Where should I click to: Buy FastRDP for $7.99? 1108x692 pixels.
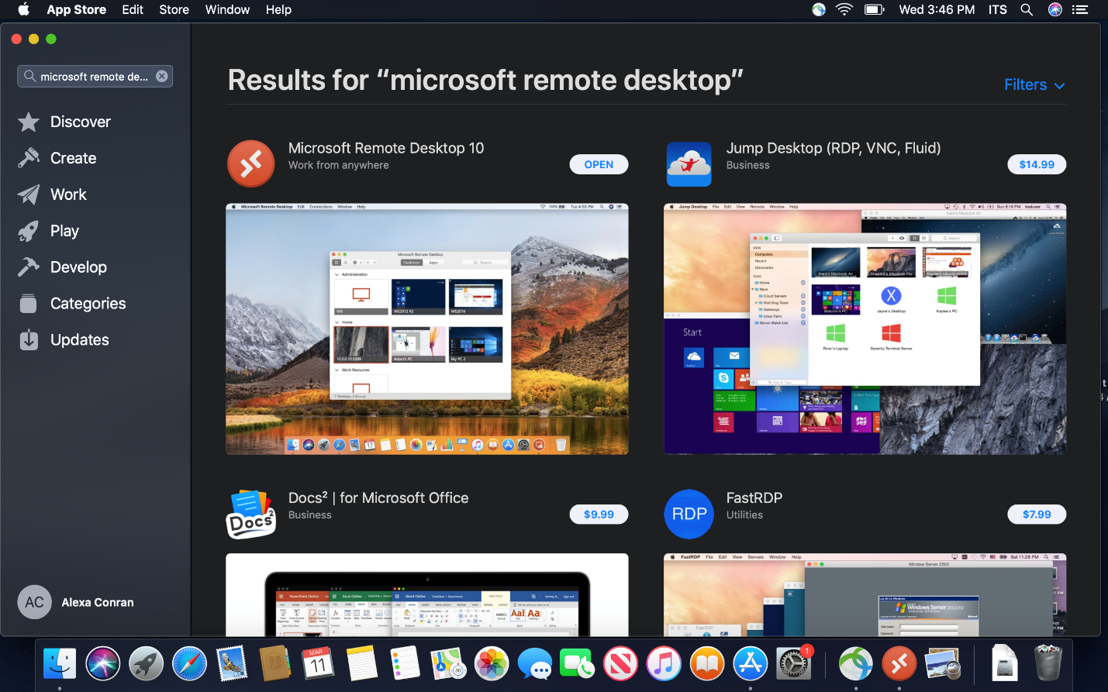(1037, 514)
